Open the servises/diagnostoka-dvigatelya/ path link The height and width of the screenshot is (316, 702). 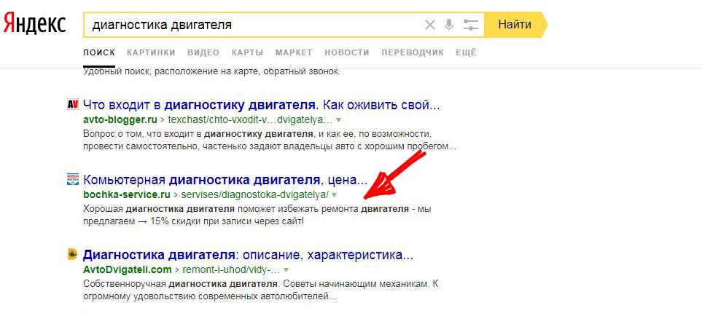[x=255, y=194]
